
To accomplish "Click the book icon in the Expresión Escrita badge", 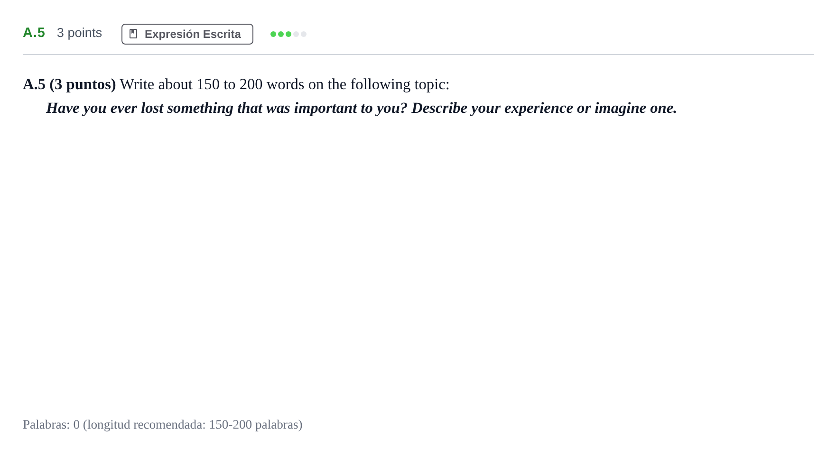I will tap(133, 34).
